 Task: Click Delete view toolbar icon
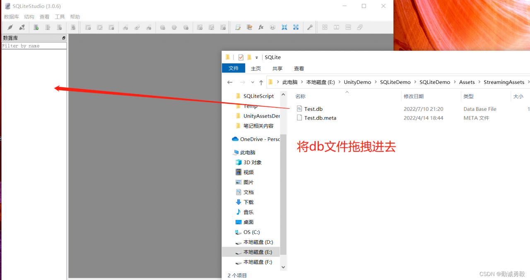click(x=223, y=27)
